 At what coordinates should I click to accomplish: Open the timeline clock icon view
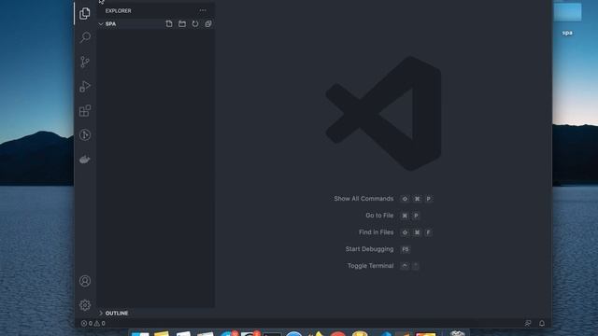tap(85, 134)
